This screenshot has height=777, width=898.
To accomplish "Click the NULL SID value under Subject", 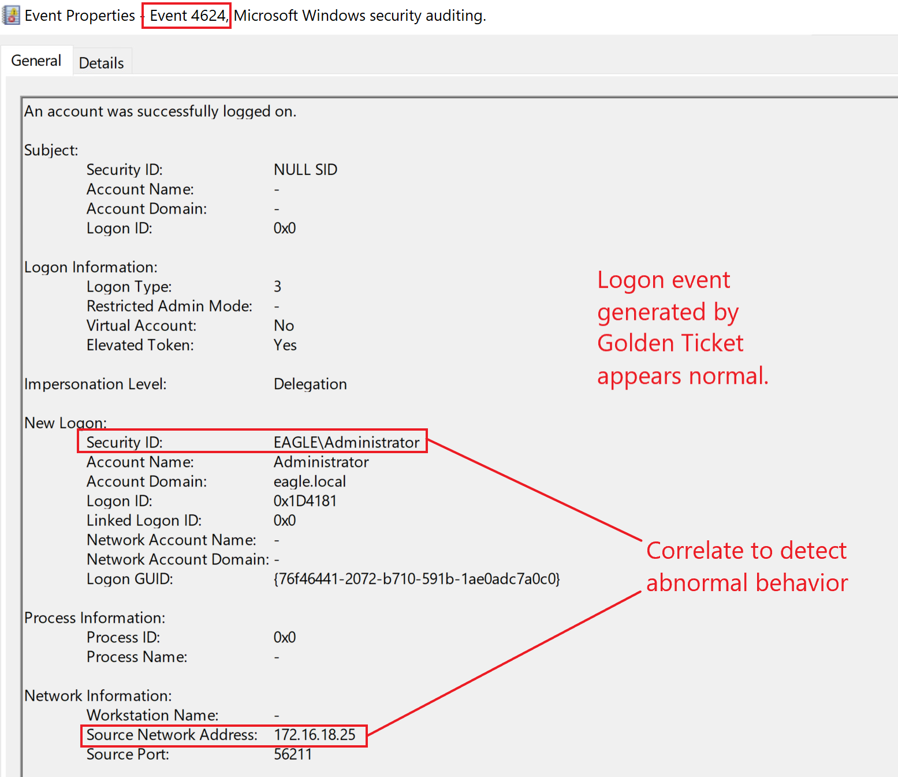I will pyautogui.click(x=305, y=170).
